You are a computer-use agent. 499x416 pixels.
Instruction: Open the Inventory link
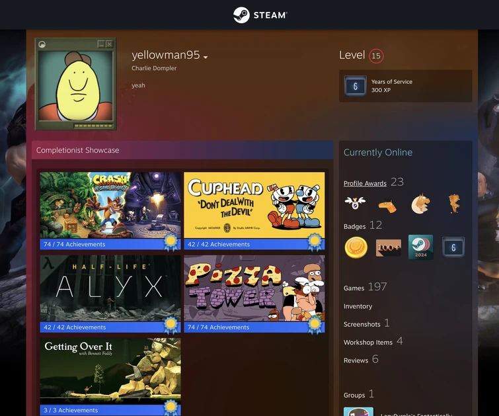tap(358, 306)
